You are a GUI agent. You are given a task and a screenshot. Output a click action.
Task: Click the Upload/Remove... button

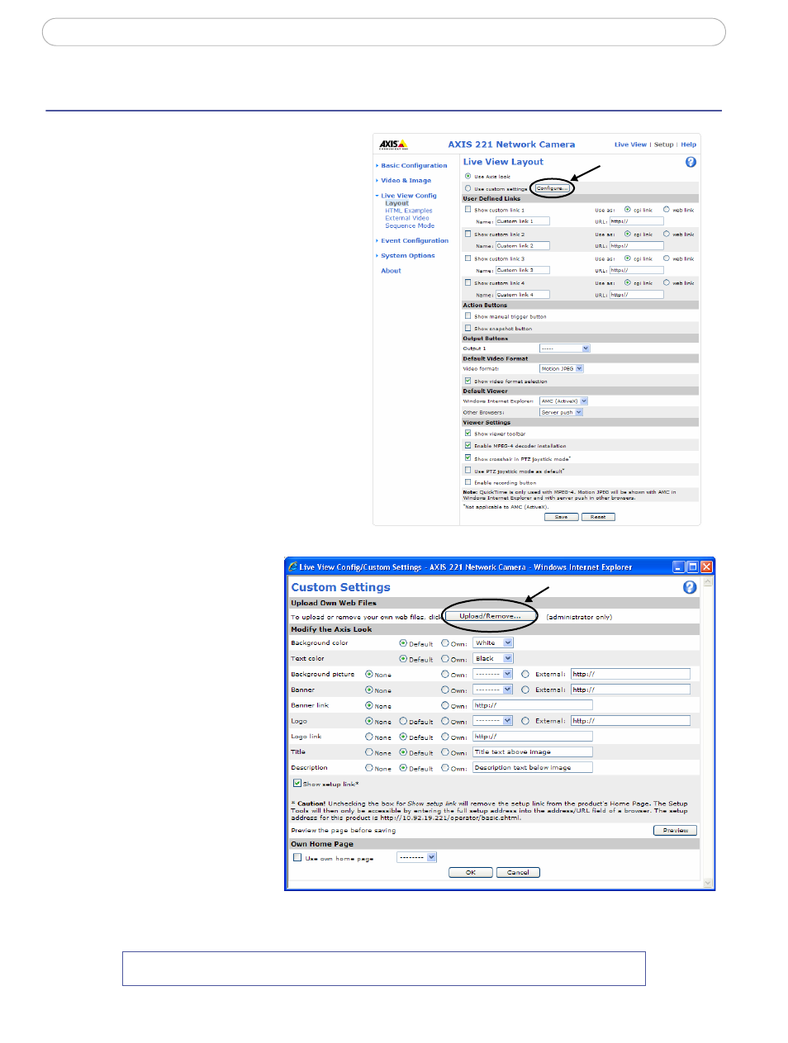click(490, 616)
